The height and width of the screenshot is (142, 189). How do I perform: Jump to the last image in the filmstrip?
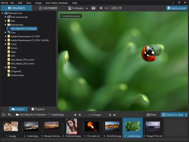click(115, 115)
